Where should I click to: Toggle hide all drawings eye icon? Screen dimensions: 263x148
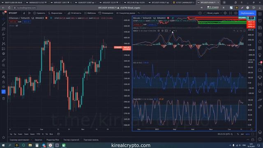point(4,87)
